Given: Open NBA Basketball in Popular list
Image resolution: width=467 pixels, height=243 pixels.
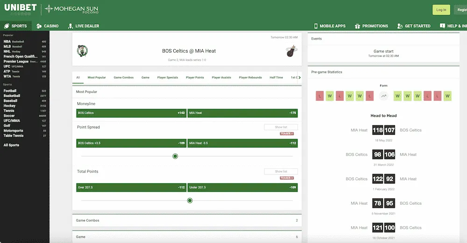Looking at the screenshot, I should click(x=25, y=42).
